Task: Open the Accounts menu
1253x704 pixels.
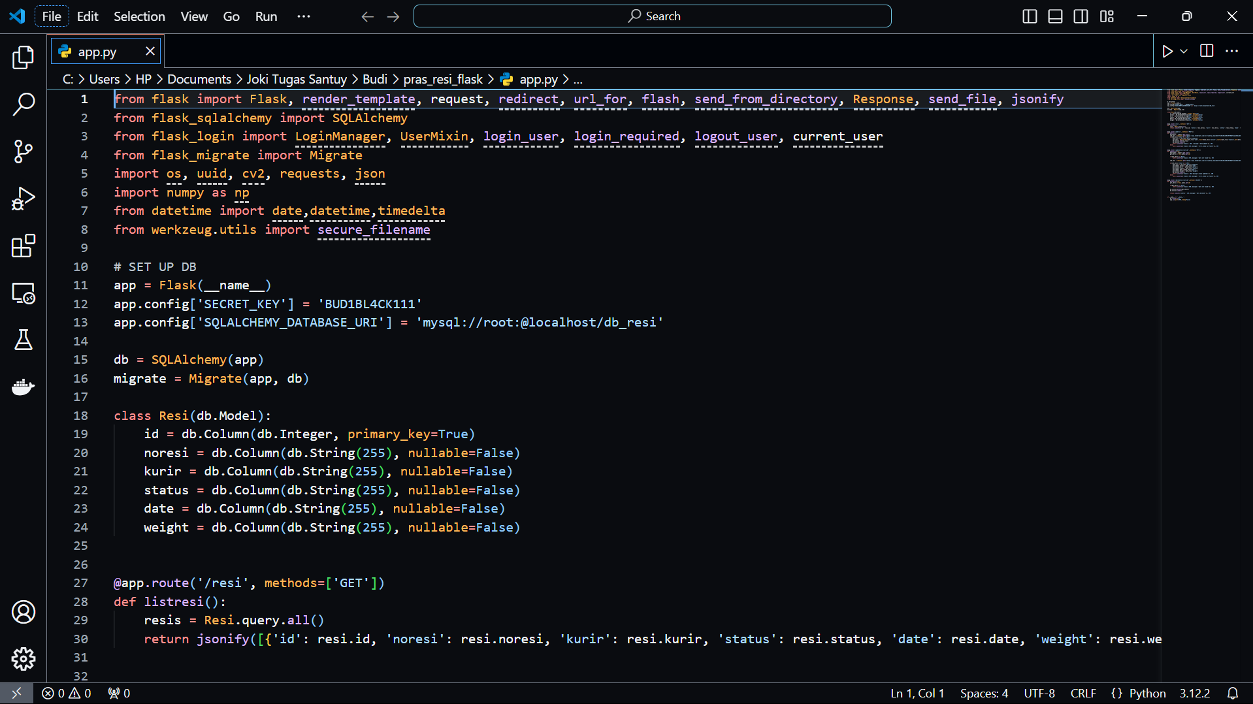Action: (x=24, y=612)
